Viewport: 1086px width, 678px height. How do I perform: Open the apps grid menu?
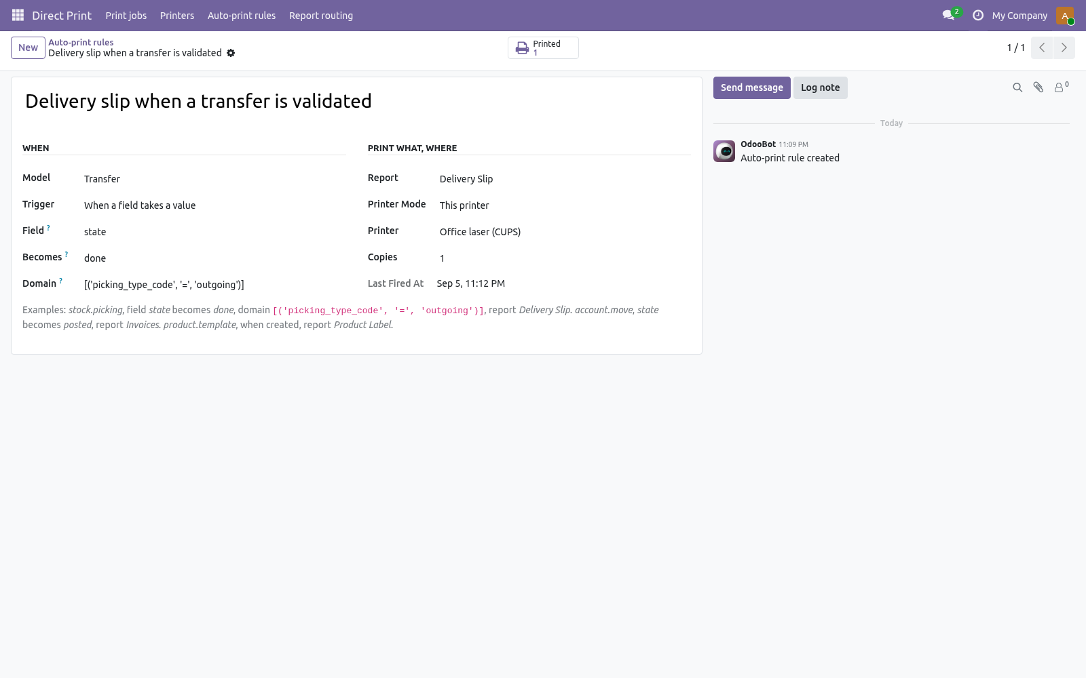pos(18,15)
